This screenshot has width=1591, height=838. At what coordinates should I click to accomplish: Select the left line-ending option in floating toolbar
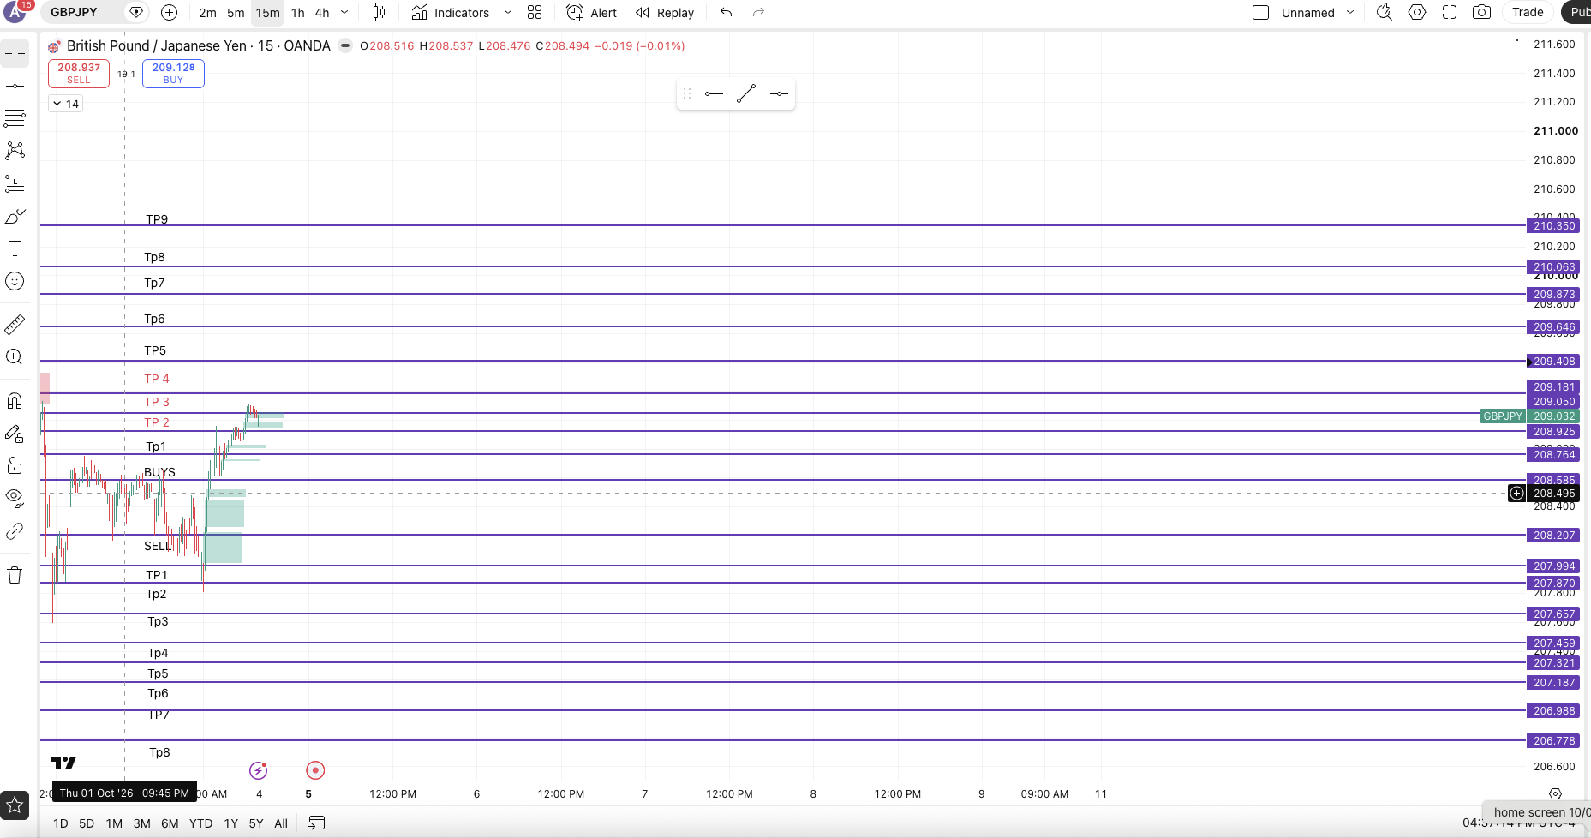[714, 93]
